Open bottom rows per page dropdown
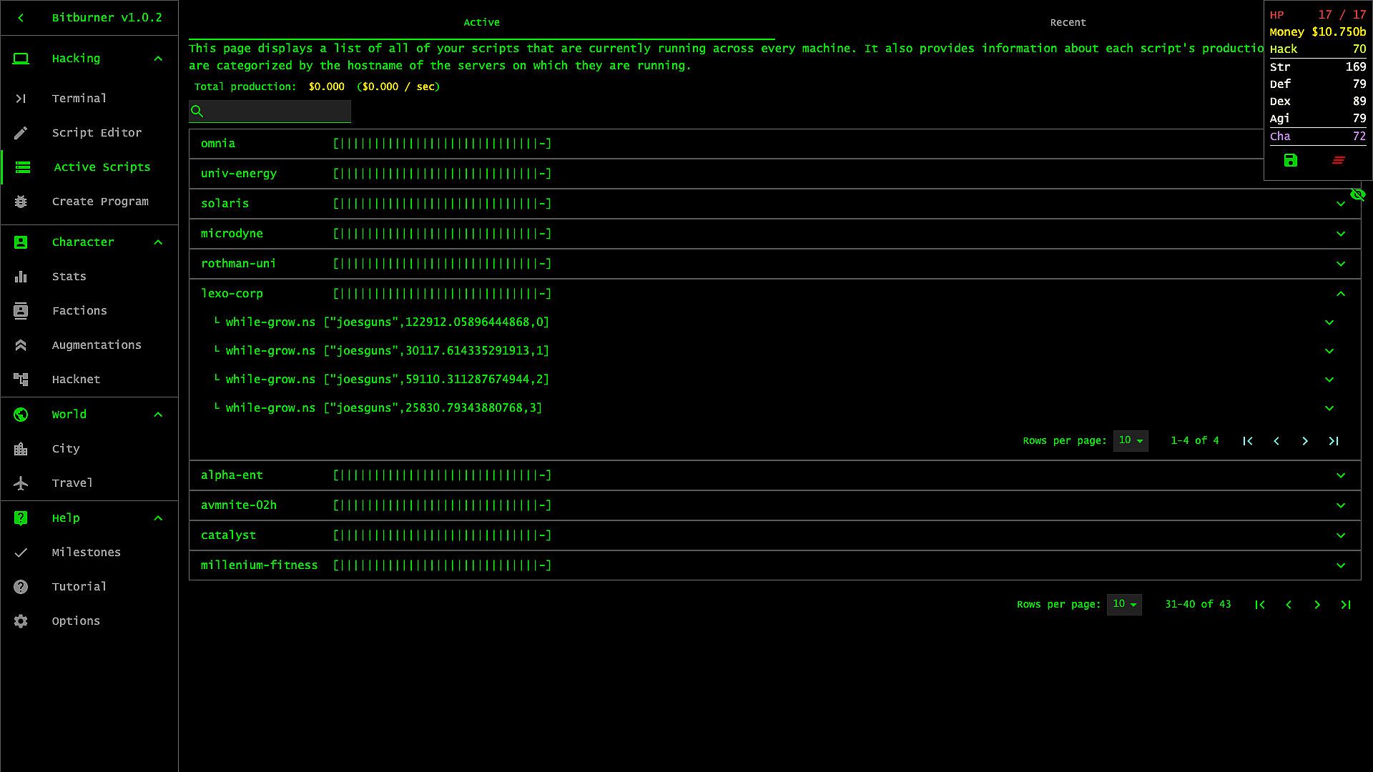The height and width of the screenshot is (772, 1373). tap(1124, 605)
